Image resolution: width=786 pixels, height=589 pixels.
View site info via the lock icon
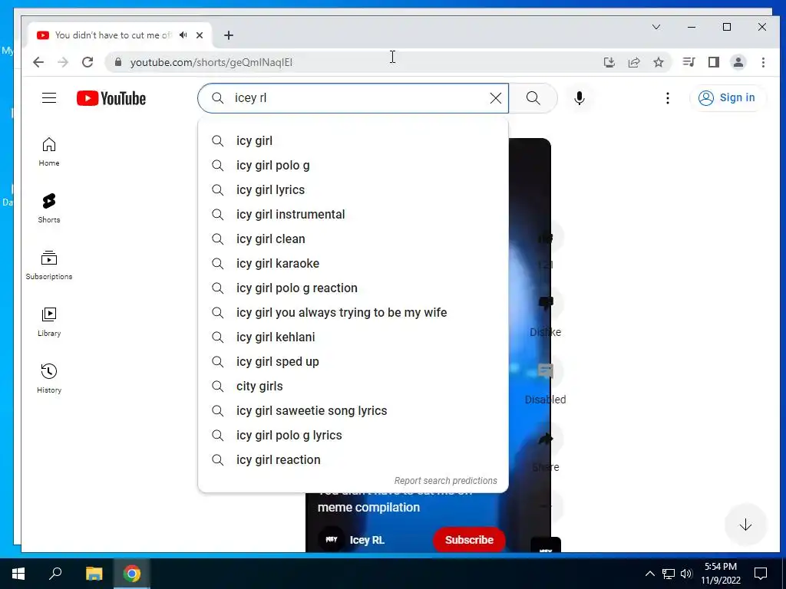click(x=117, y=62)
